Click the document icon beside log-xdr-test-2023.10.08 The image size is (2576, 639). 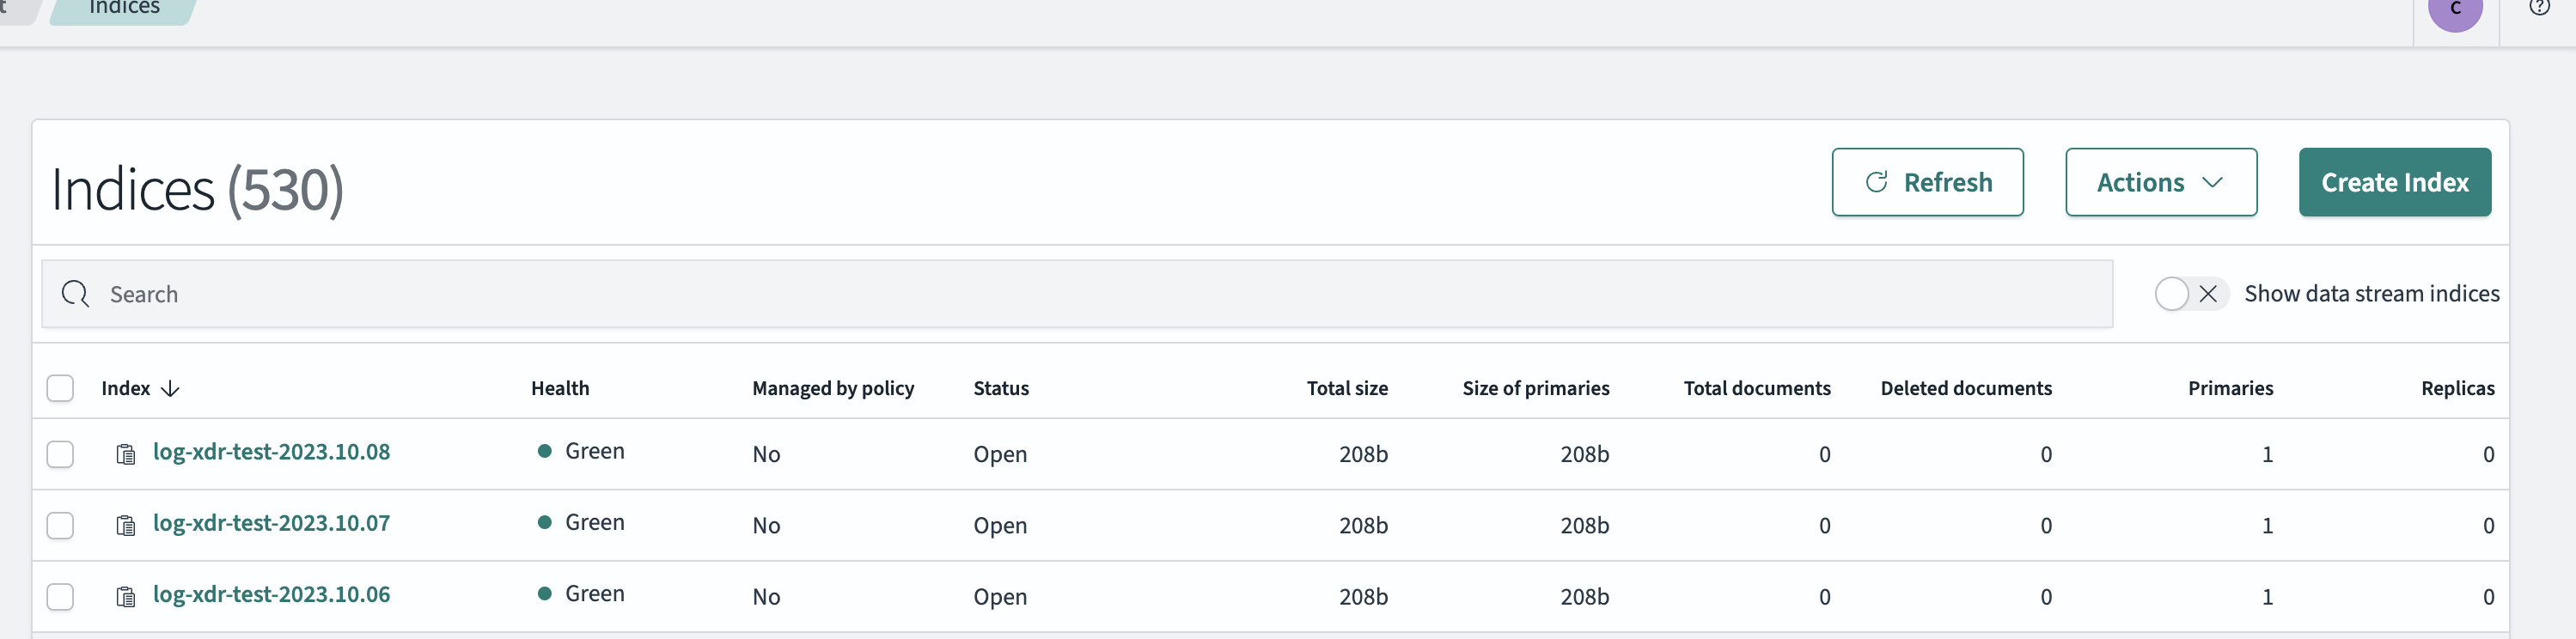pos(126,455)
